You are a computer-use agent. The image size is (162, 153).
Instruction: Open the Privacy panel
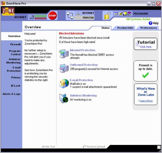[16, 77]
